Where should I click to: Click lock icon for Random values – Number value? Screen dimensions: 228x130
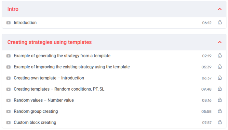[220, 100]
